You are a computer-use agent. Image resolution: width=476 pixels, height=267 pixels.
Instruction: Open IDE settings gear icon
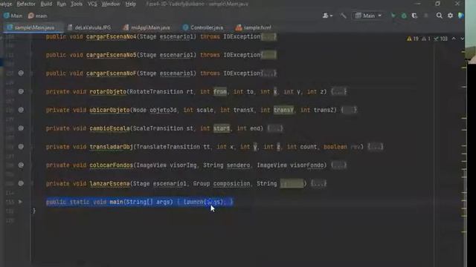(450, 16)
